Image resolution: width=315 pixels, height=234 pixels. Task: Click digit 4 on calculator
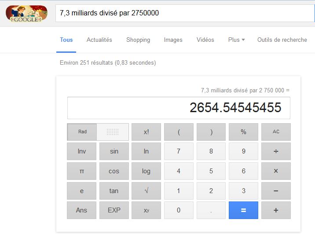pos(179,171)
